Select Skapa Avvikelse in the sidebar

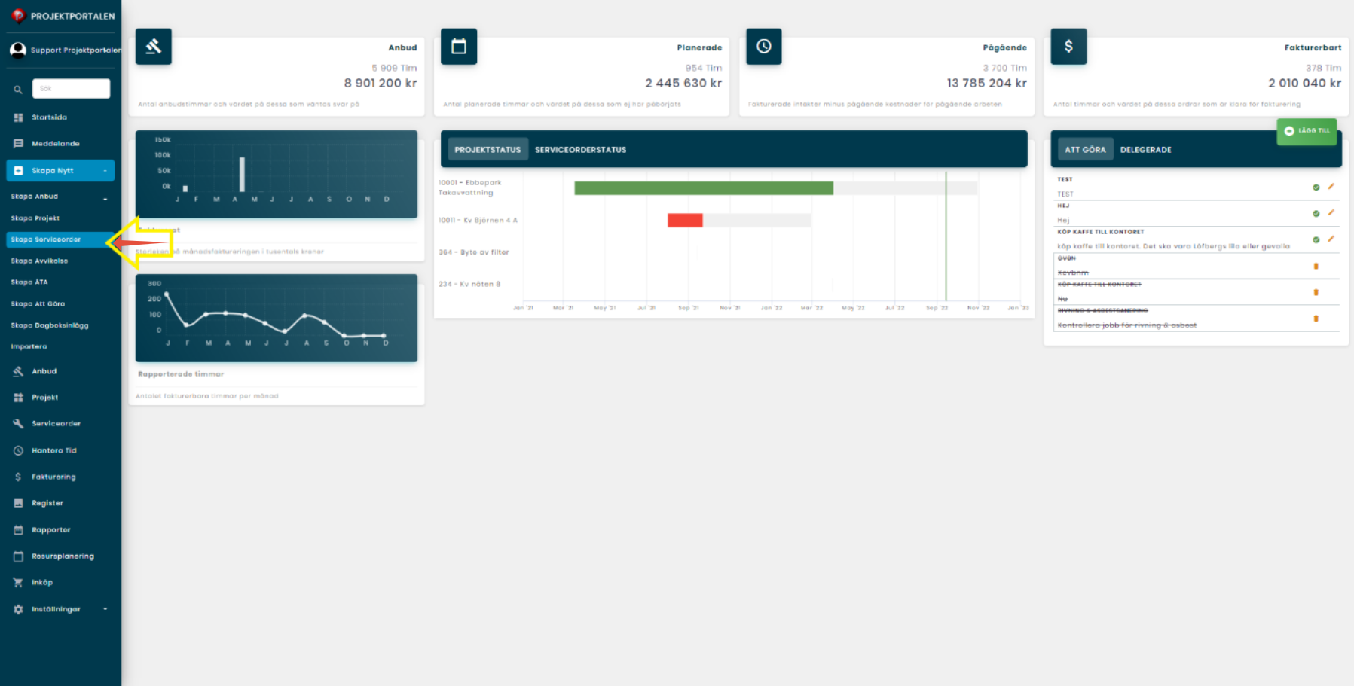[x=39, y=261]
